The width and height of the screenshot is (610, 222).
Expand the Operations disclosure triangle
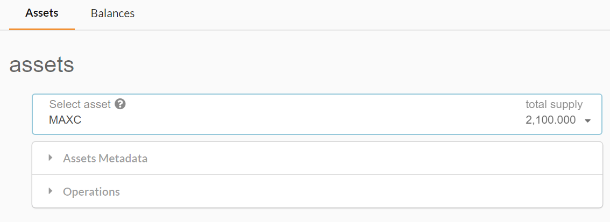pos(51,191)
